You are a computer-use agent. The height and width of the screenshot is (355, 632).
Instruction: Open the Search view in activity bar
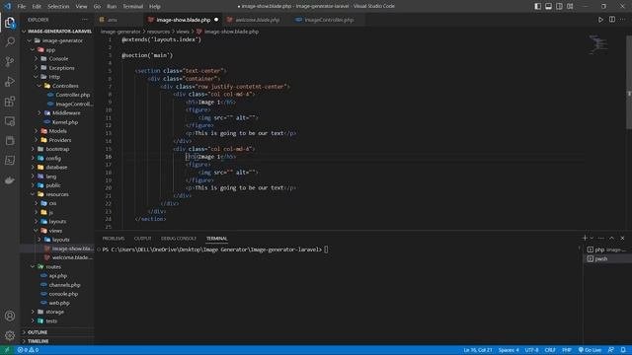(10, 41)
